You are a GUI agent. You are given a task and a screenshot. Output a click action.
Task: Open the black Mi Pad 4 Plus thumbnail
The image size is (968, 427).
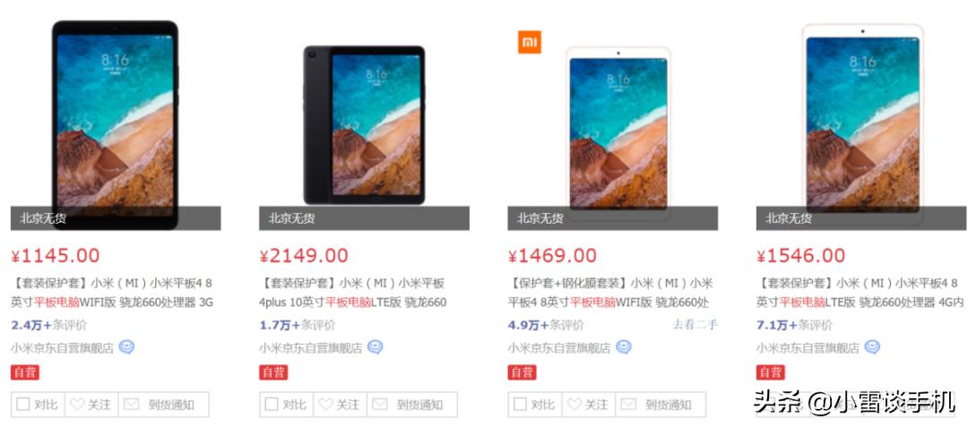click(364, 125)
